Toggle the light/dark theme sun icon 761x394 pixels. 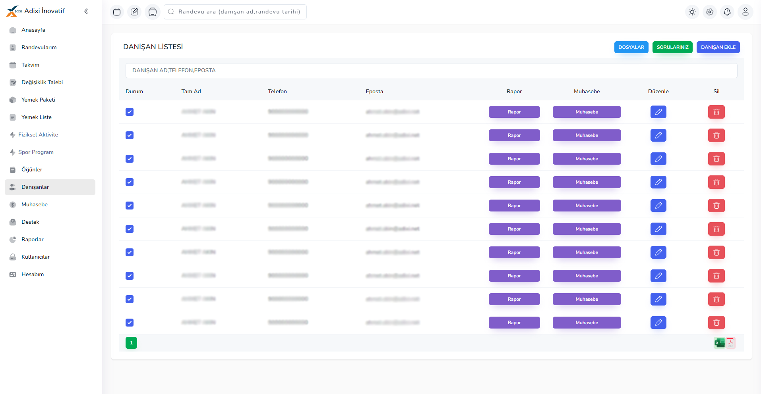point(692,12)
